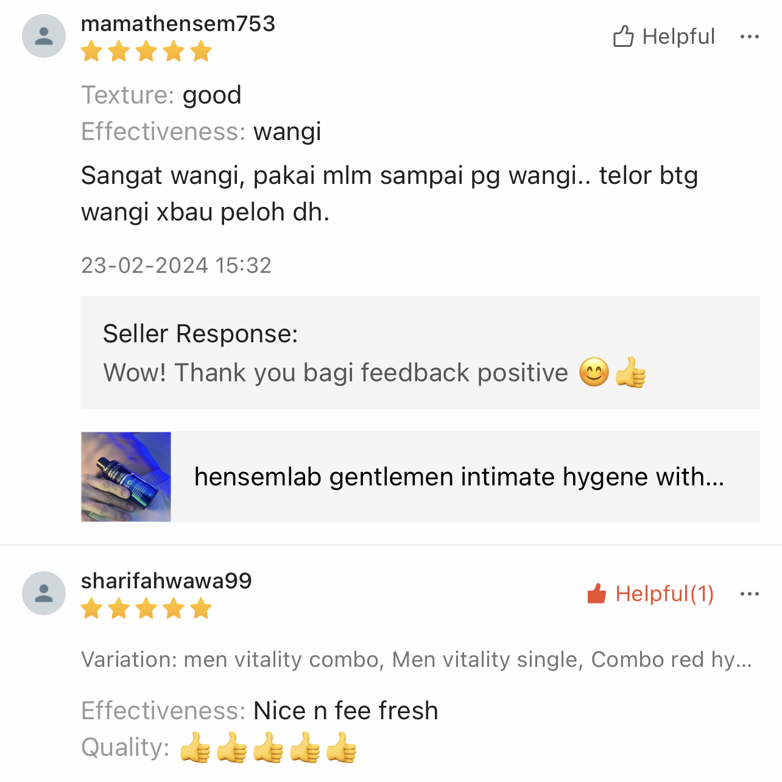Click the smiley emoji in seller response
The width and height of the screenshot is (782, 782).
[594, 373]
